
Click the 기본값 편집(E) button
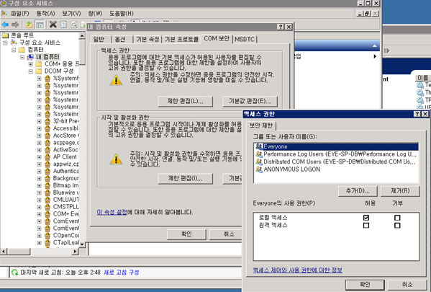[250, 102]
